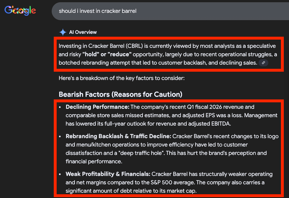Click "Here's a breakdown of the key factors" line
The image size is (289, 198).
pos(121,78)
